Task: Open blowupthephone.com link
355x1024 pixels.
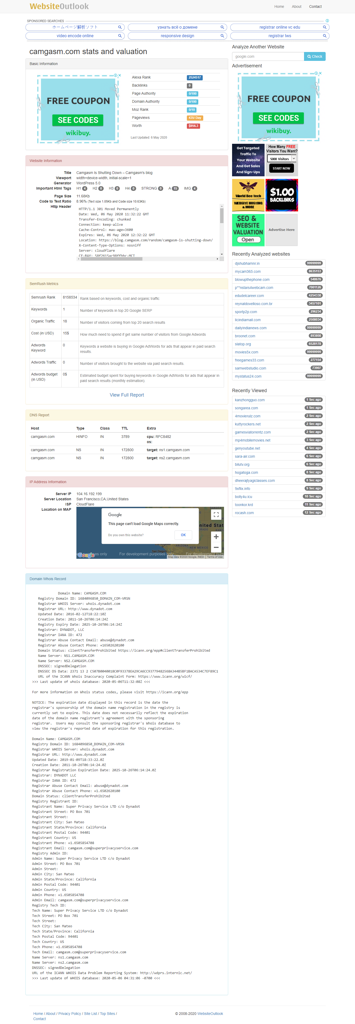Action: click(252, 280)
